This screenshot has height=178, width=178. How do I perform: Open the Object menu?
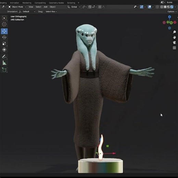53,7
